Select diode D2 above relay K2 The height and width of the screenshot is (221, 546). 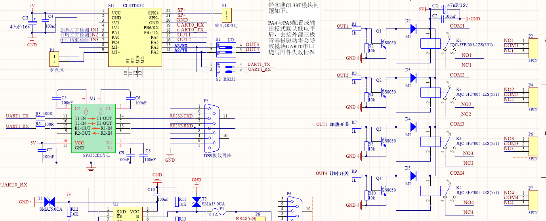coord(412,29)
